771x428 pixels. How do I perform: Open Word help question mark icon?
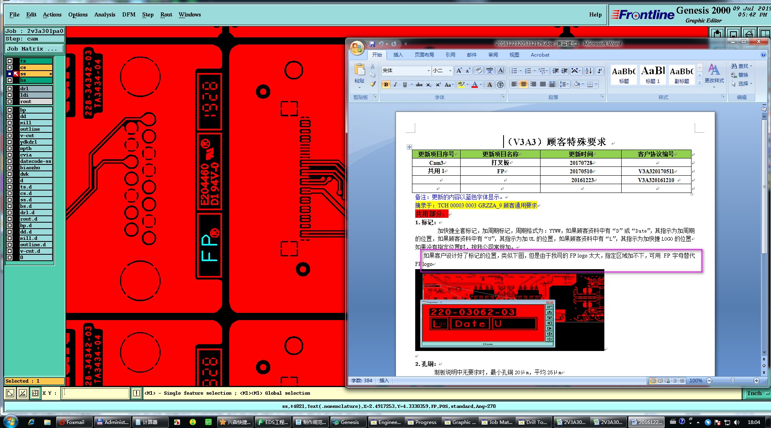coord(763,55)
